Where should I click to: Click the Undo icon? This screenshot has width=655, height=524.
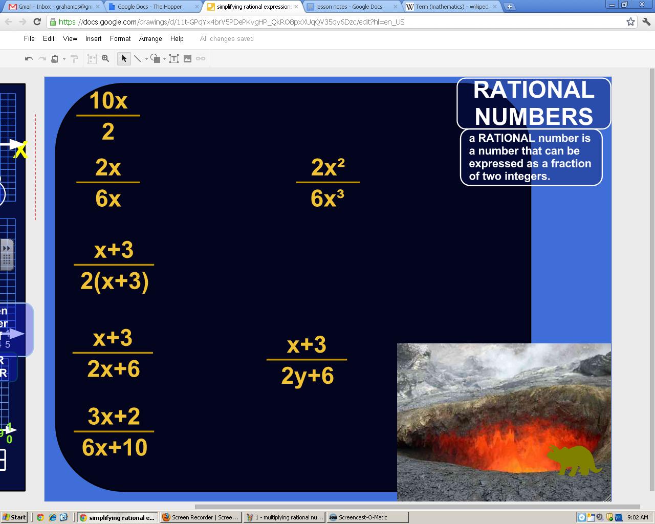[x=29, y=58]
